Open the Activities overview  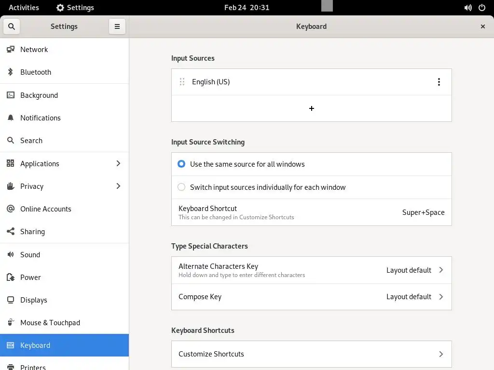tap(24, 8)
